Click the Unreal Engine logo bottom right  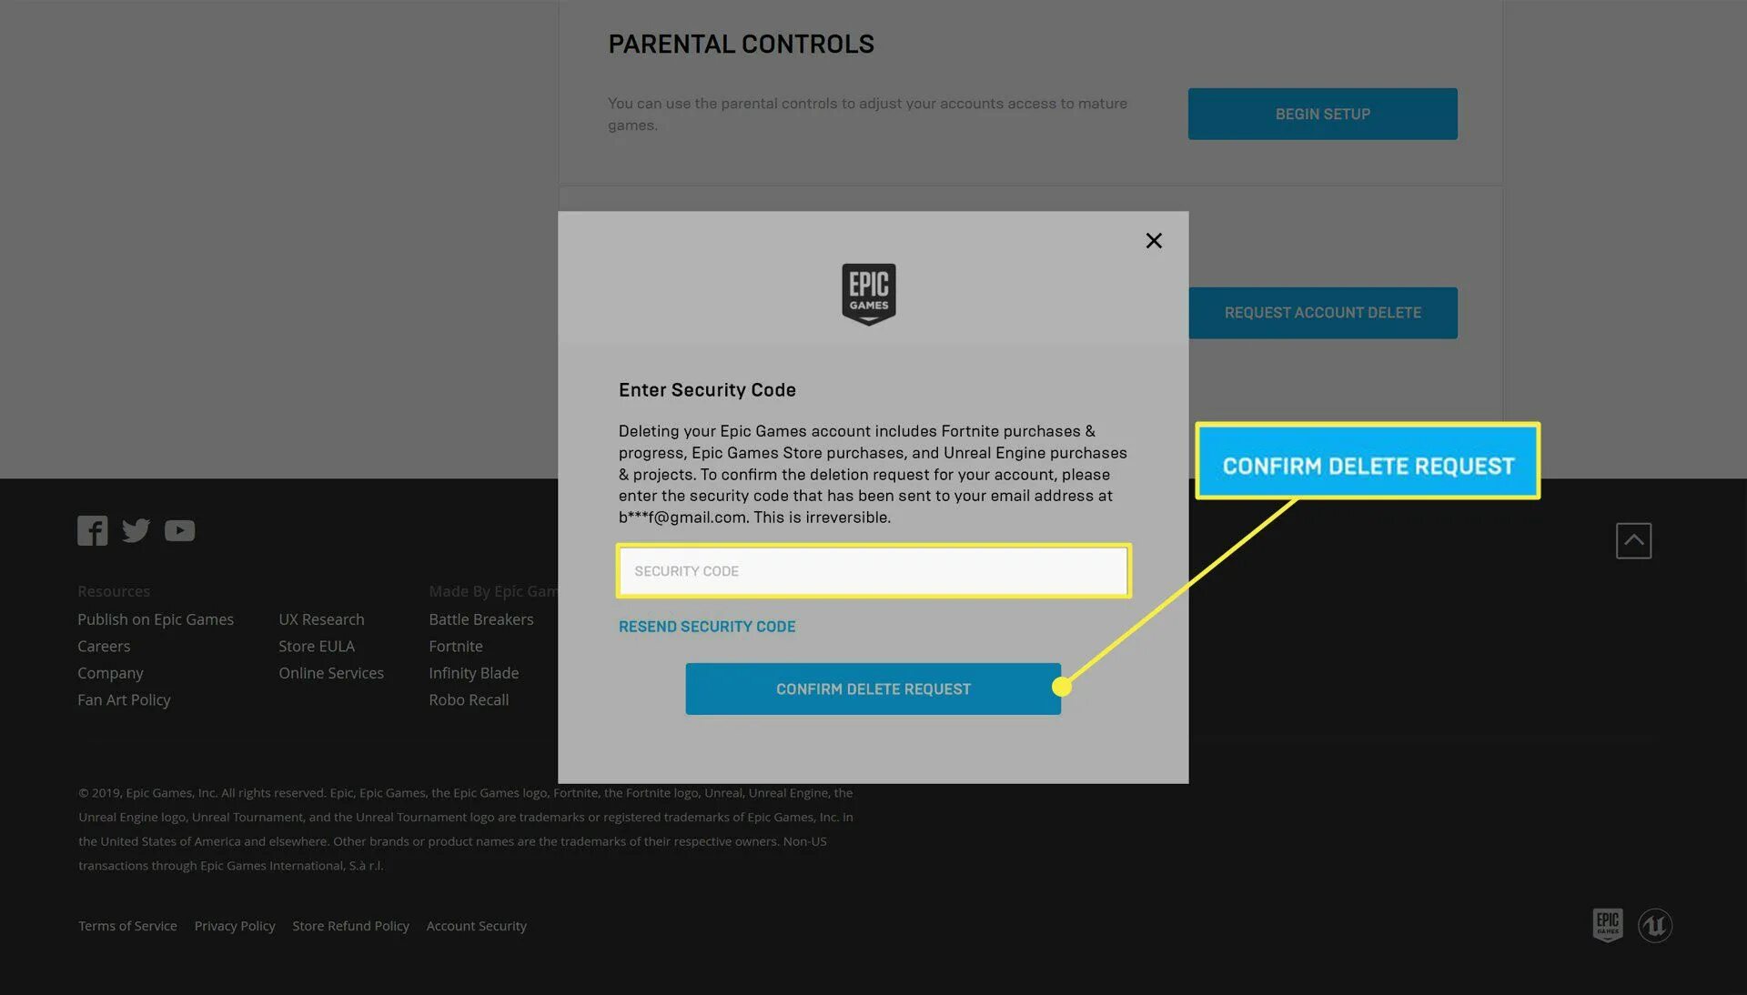click(1654, 923)
